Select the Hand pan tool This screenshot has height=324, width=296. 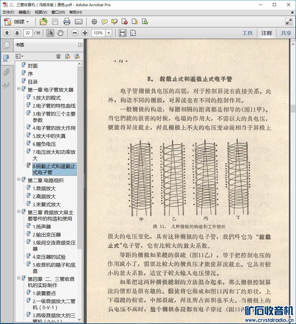[x=60, y=33]
